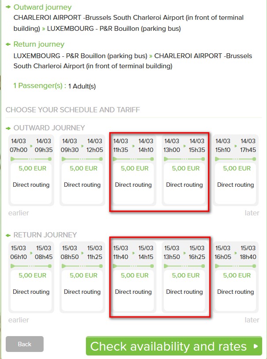Show later return journey times
Viewport: 267px width, 359px height.
click(252, 320)
